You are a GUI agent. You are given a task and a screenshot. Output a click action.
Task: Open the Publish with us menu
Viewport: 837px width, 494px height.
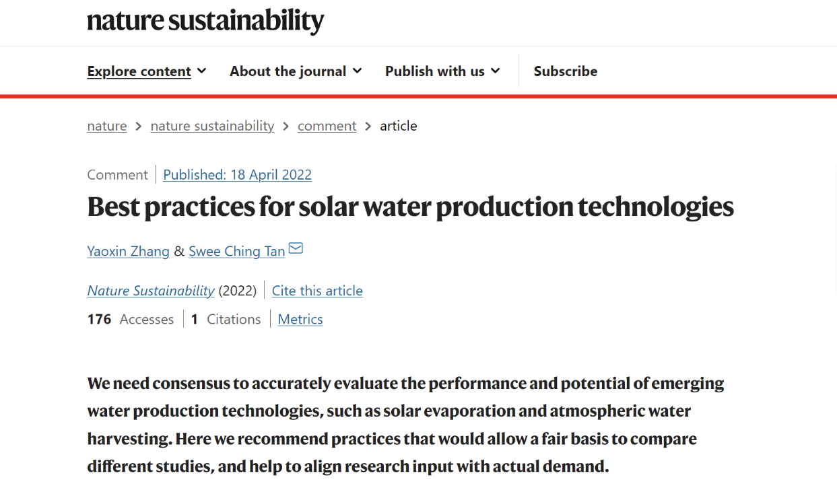point(434,71)
